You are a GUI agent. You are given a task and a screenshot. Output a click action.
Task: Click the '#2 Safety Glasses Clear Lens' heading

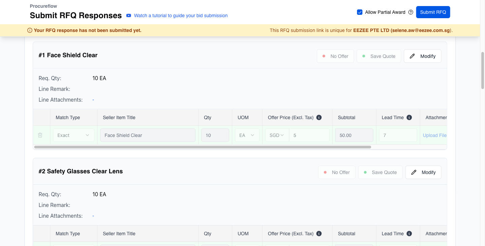81,171
